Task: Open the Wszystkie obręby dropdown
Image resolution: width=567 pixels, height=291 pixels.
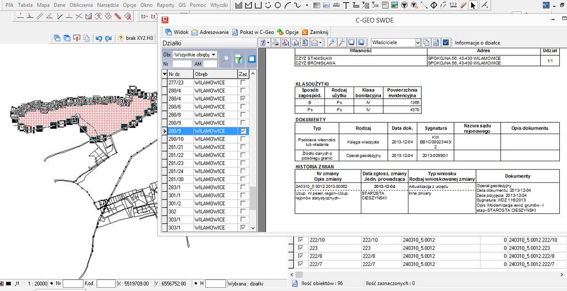Action: click(213, 54)
